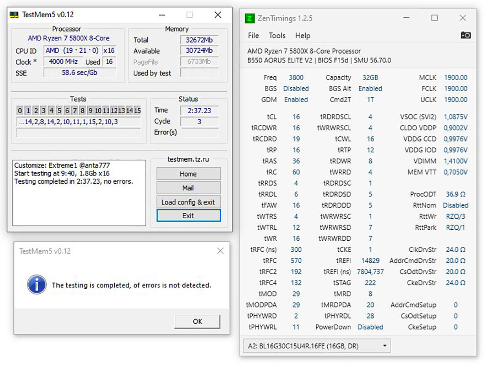Click the SSE 58.6 sec/Gb field
The height and width of the screenshot is (365, 488).
coord(80,73)
